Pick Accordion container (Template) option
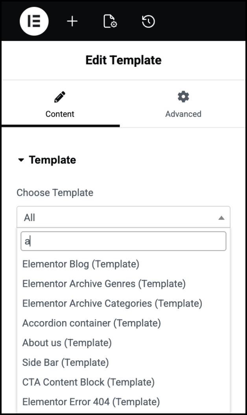This screenshot has height=415, width=247. pyautogui.click(x=92, y=323)
